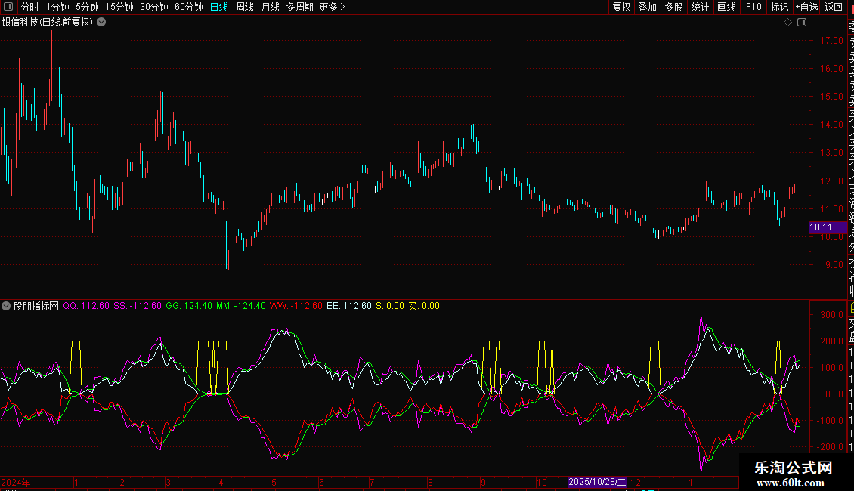The width and height of the screenshot is (854, 491).
Task: Open the F10 company info
Action: point(753,7)
